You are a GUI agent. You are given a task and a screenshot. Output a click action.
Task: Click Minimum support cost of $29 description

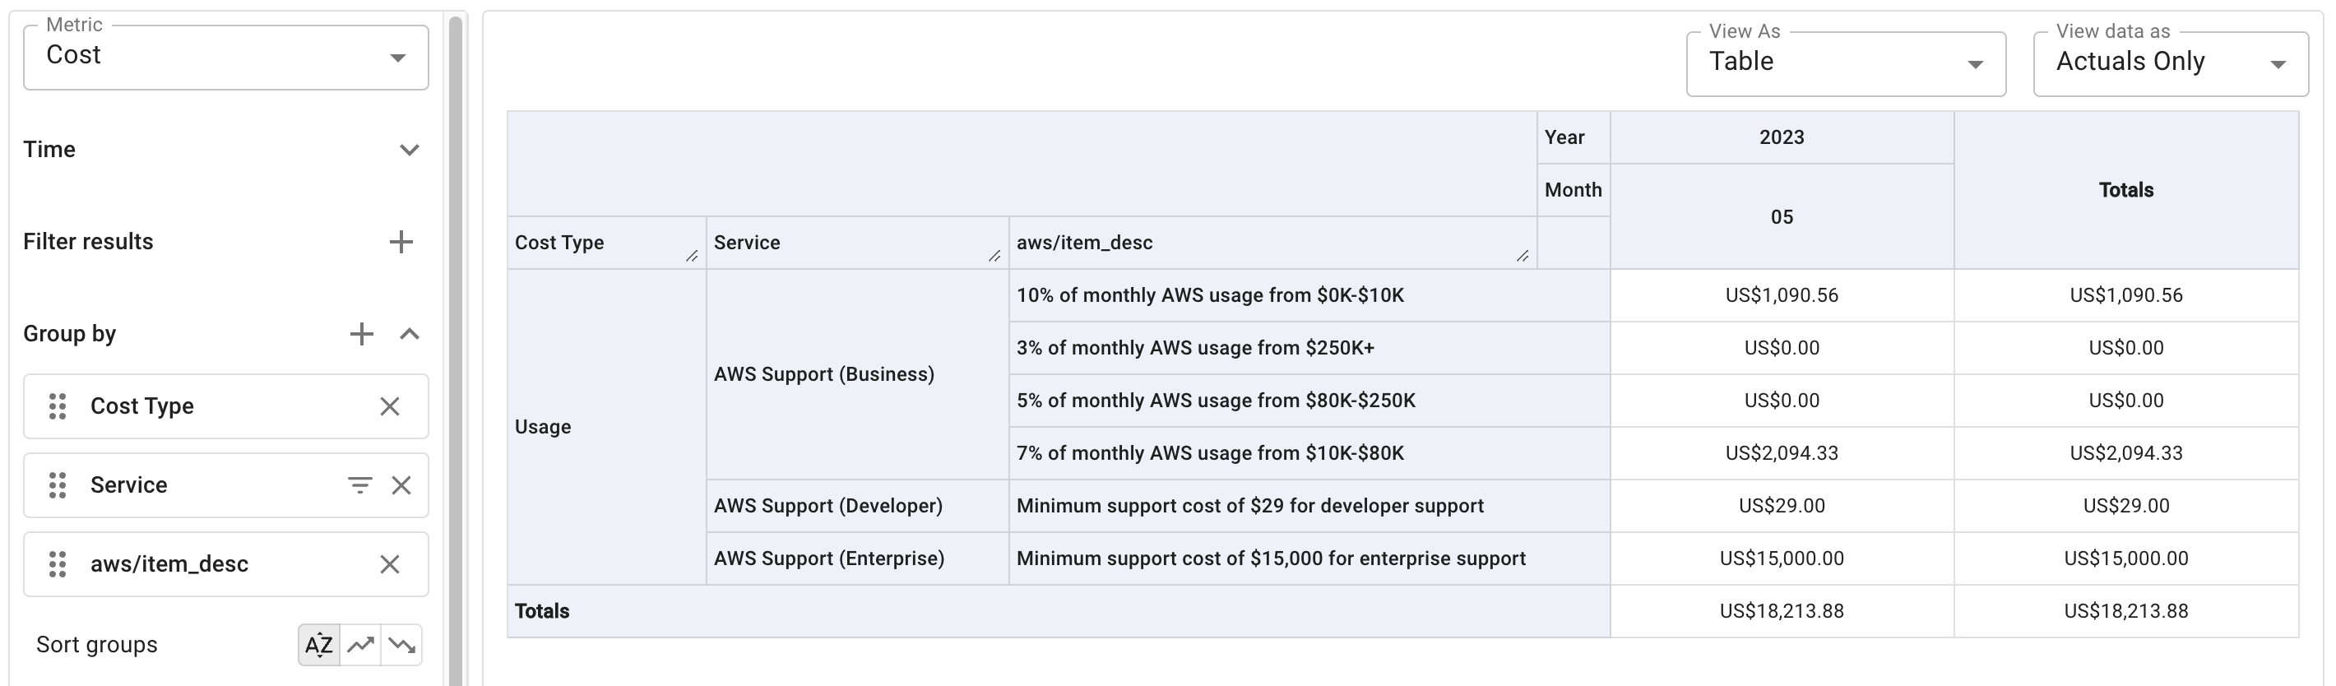tap(1309, 505)
